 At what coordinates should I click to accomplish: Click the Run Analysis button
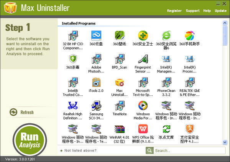point(30,140)
